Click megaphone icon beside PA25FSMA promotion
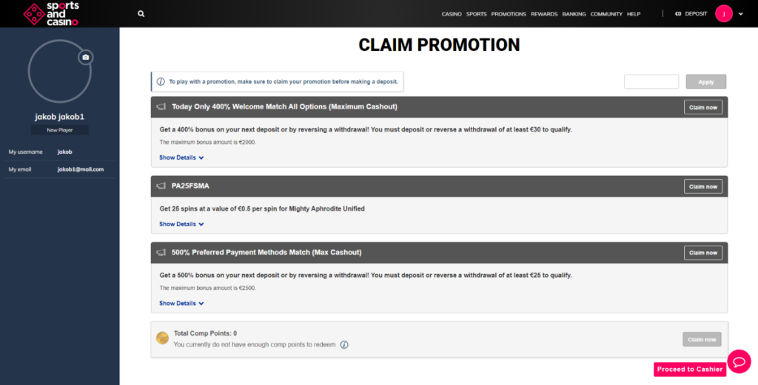758x385 pixels. click(161, 186)
